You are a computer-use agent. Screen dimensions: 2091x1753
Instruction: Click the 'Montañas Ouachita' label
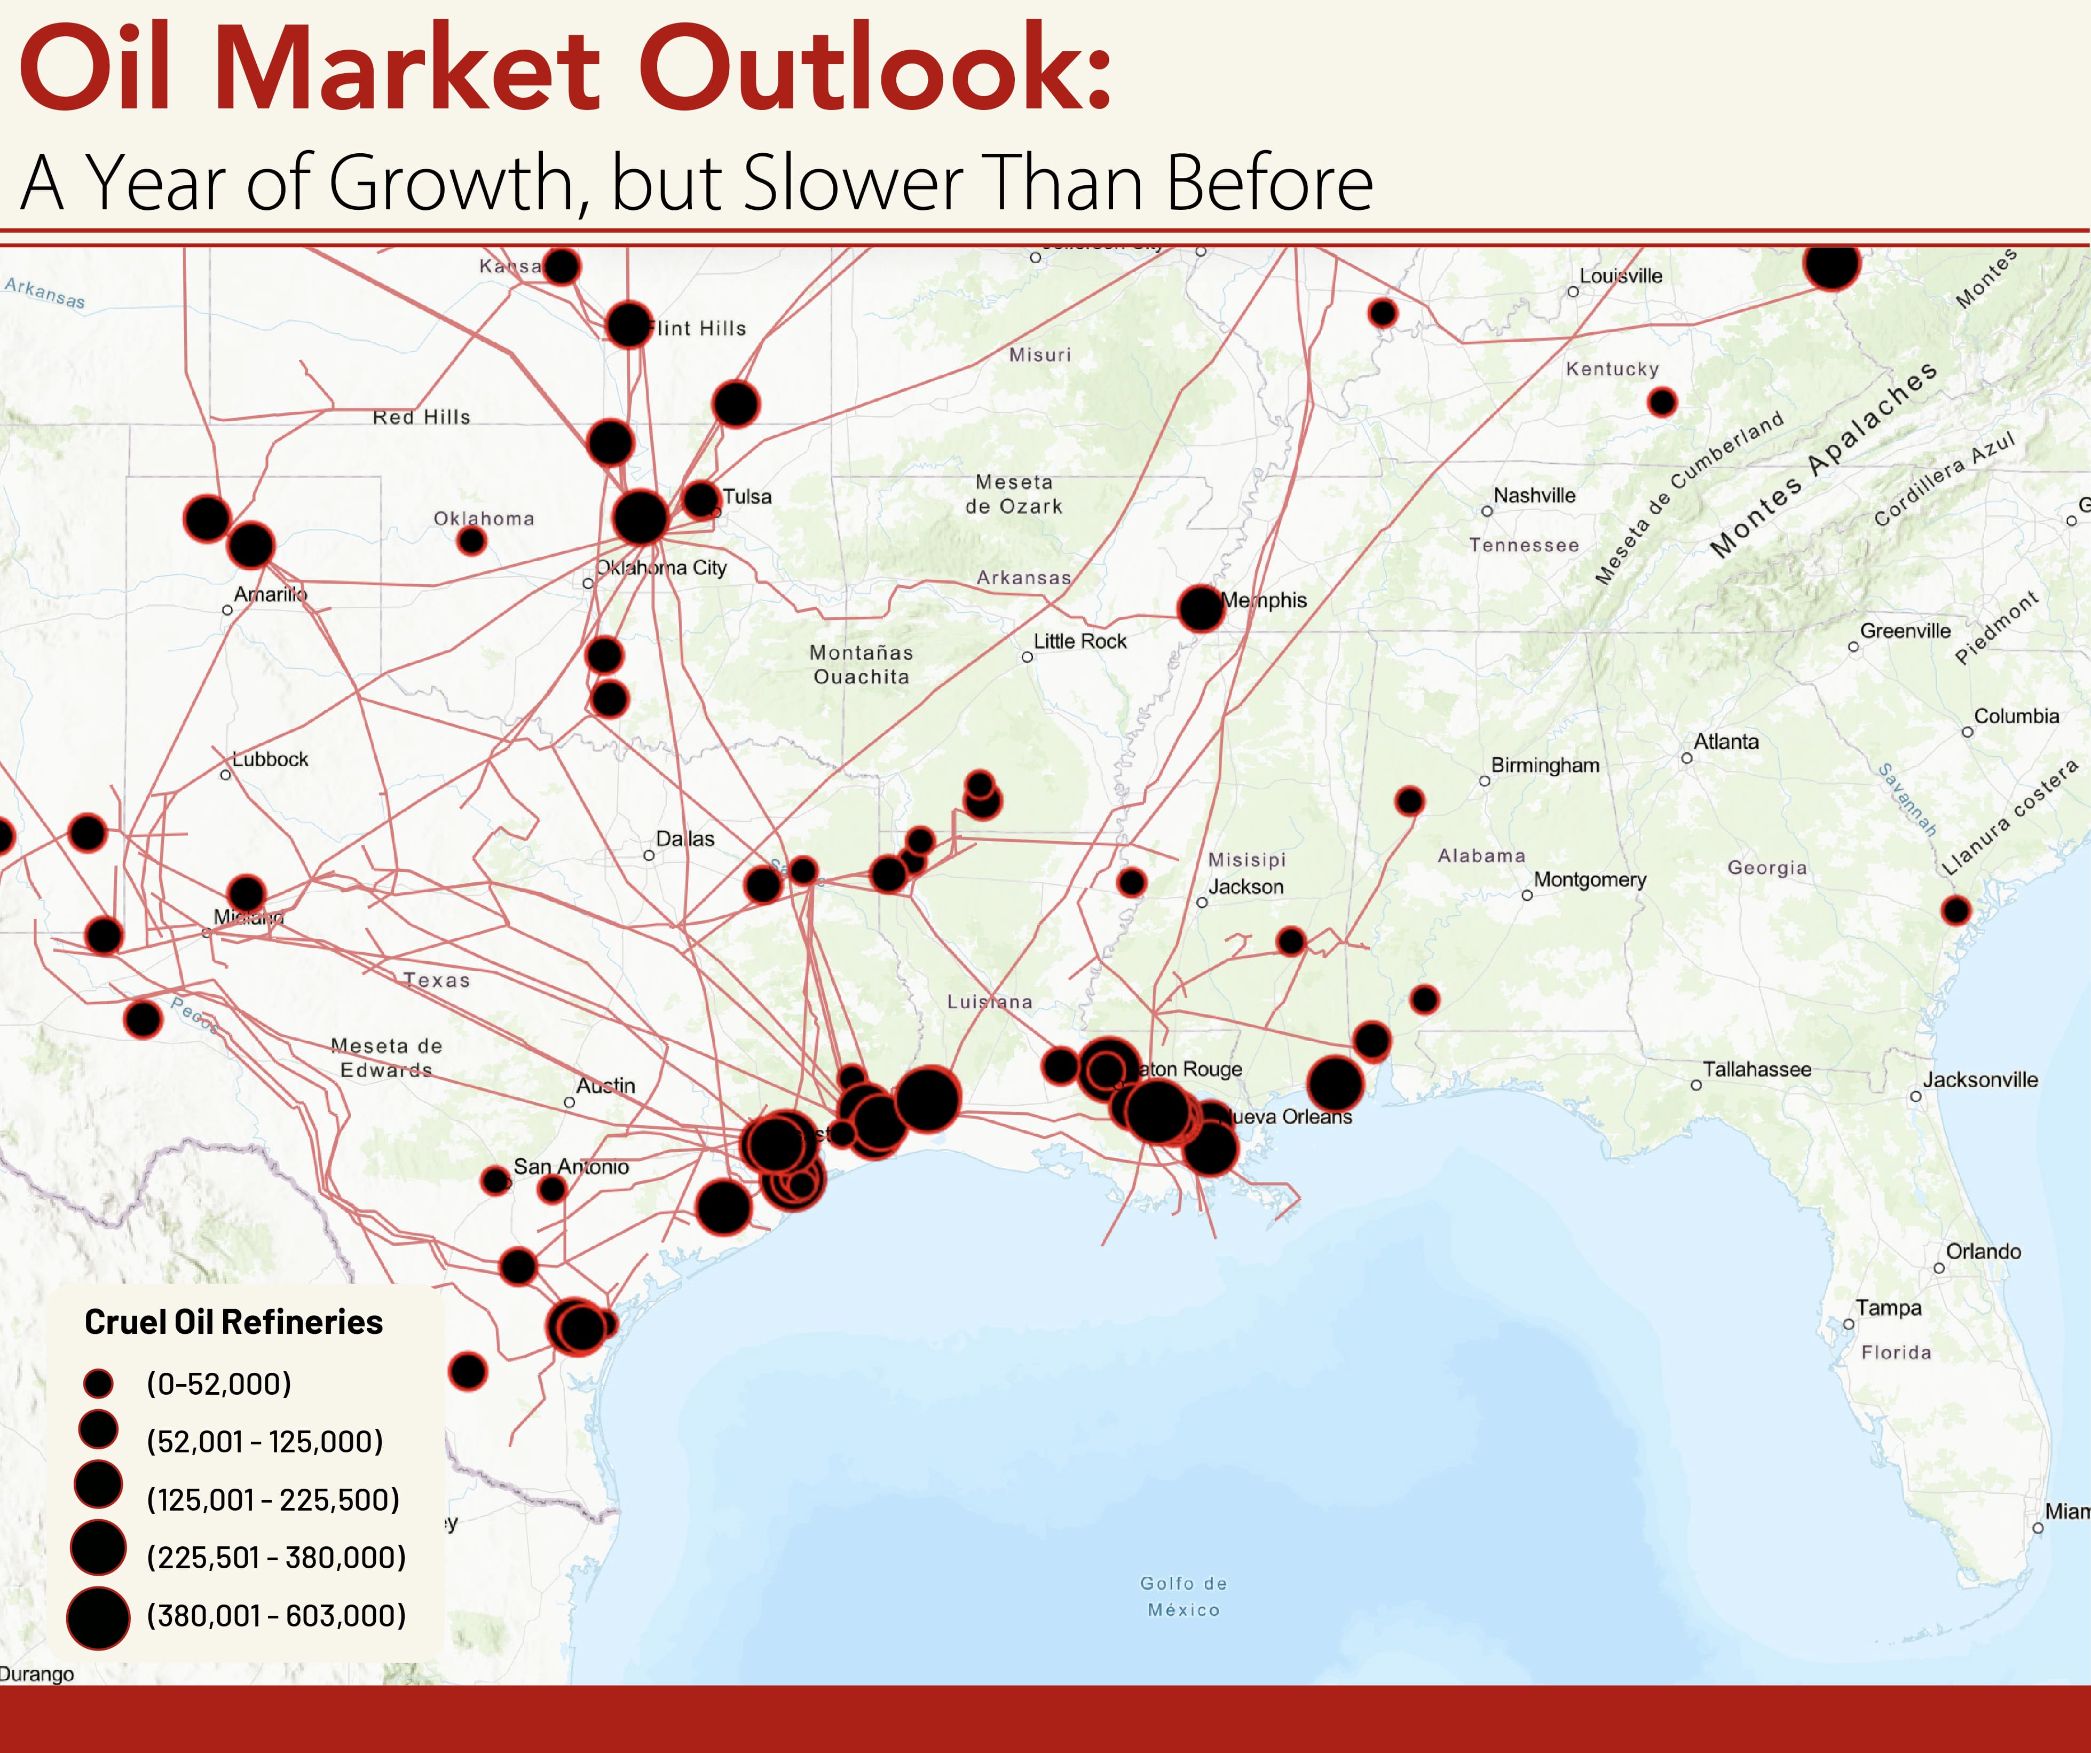point(861,664)
